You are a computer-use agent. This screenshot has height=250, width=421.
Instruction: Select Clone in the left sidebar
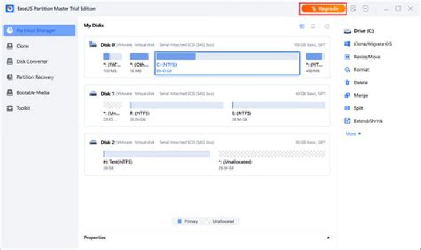(23, 46)
